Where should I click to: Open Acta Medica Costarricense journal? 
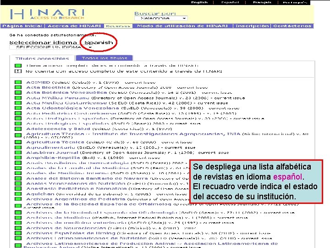click(x=66, y=103)
